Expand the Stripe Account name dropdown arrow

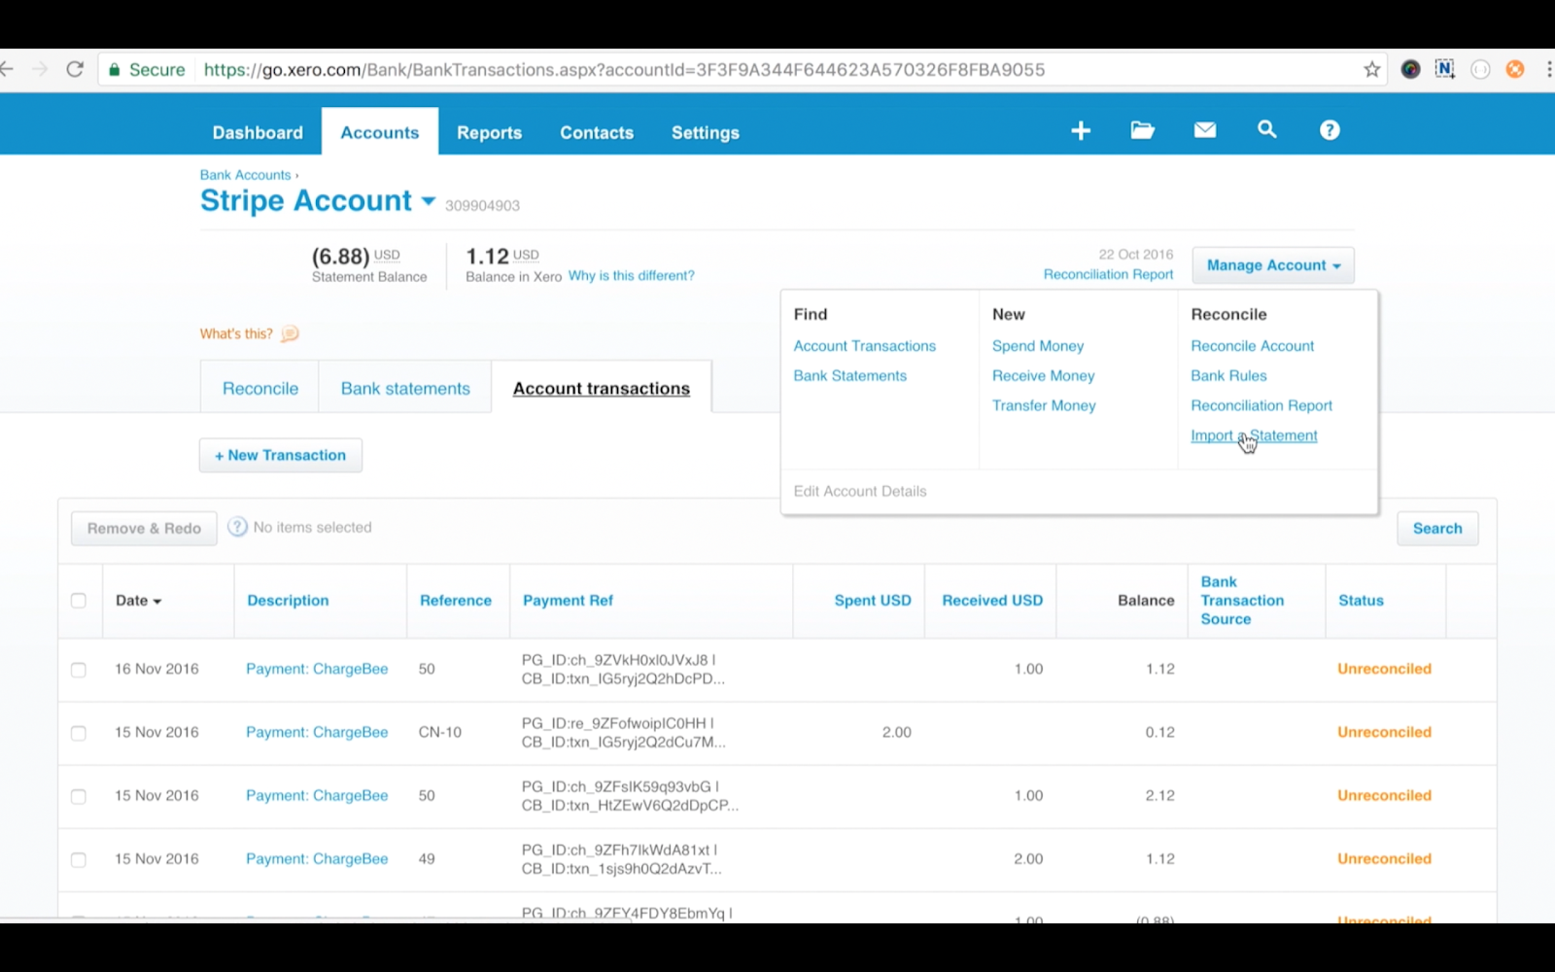pyautogui.click(x=428, y=201)
